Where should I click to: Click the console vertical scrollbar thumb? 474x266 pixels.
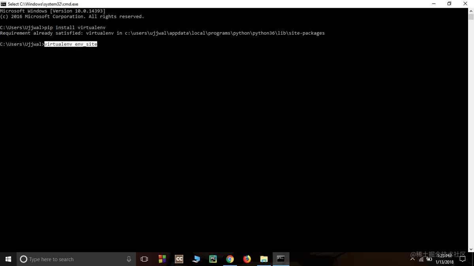pos(471,17)
